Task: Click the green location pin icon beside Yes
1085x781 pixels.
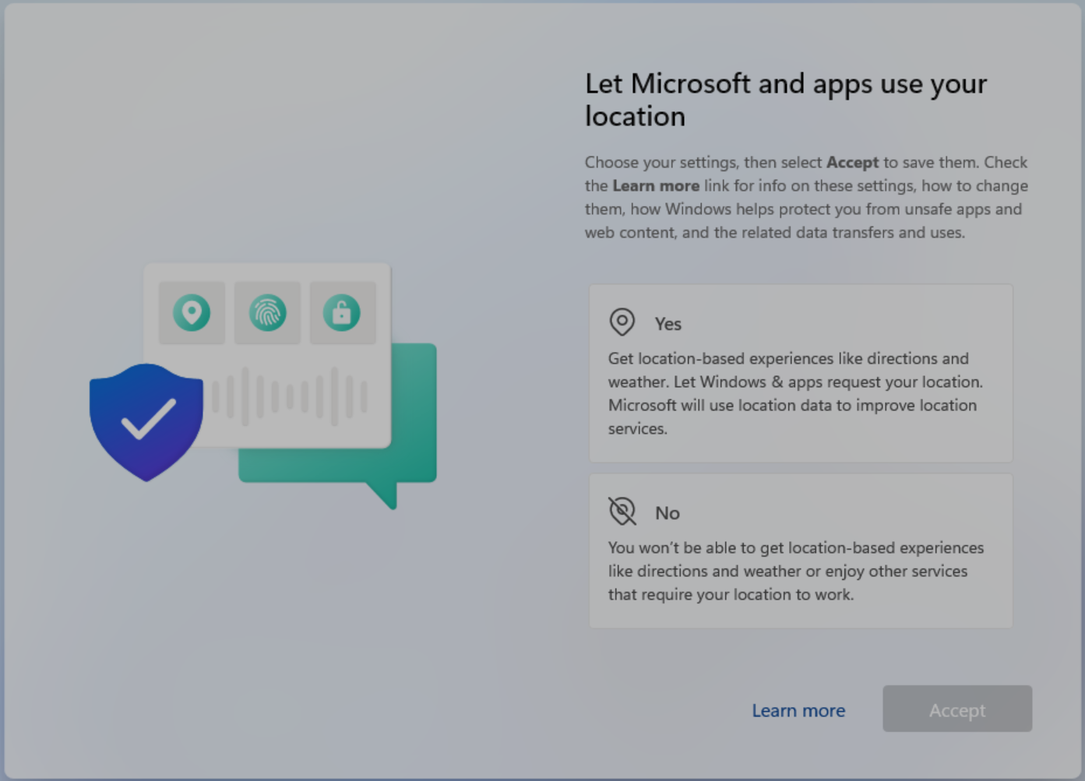Action: click(622, 321)
